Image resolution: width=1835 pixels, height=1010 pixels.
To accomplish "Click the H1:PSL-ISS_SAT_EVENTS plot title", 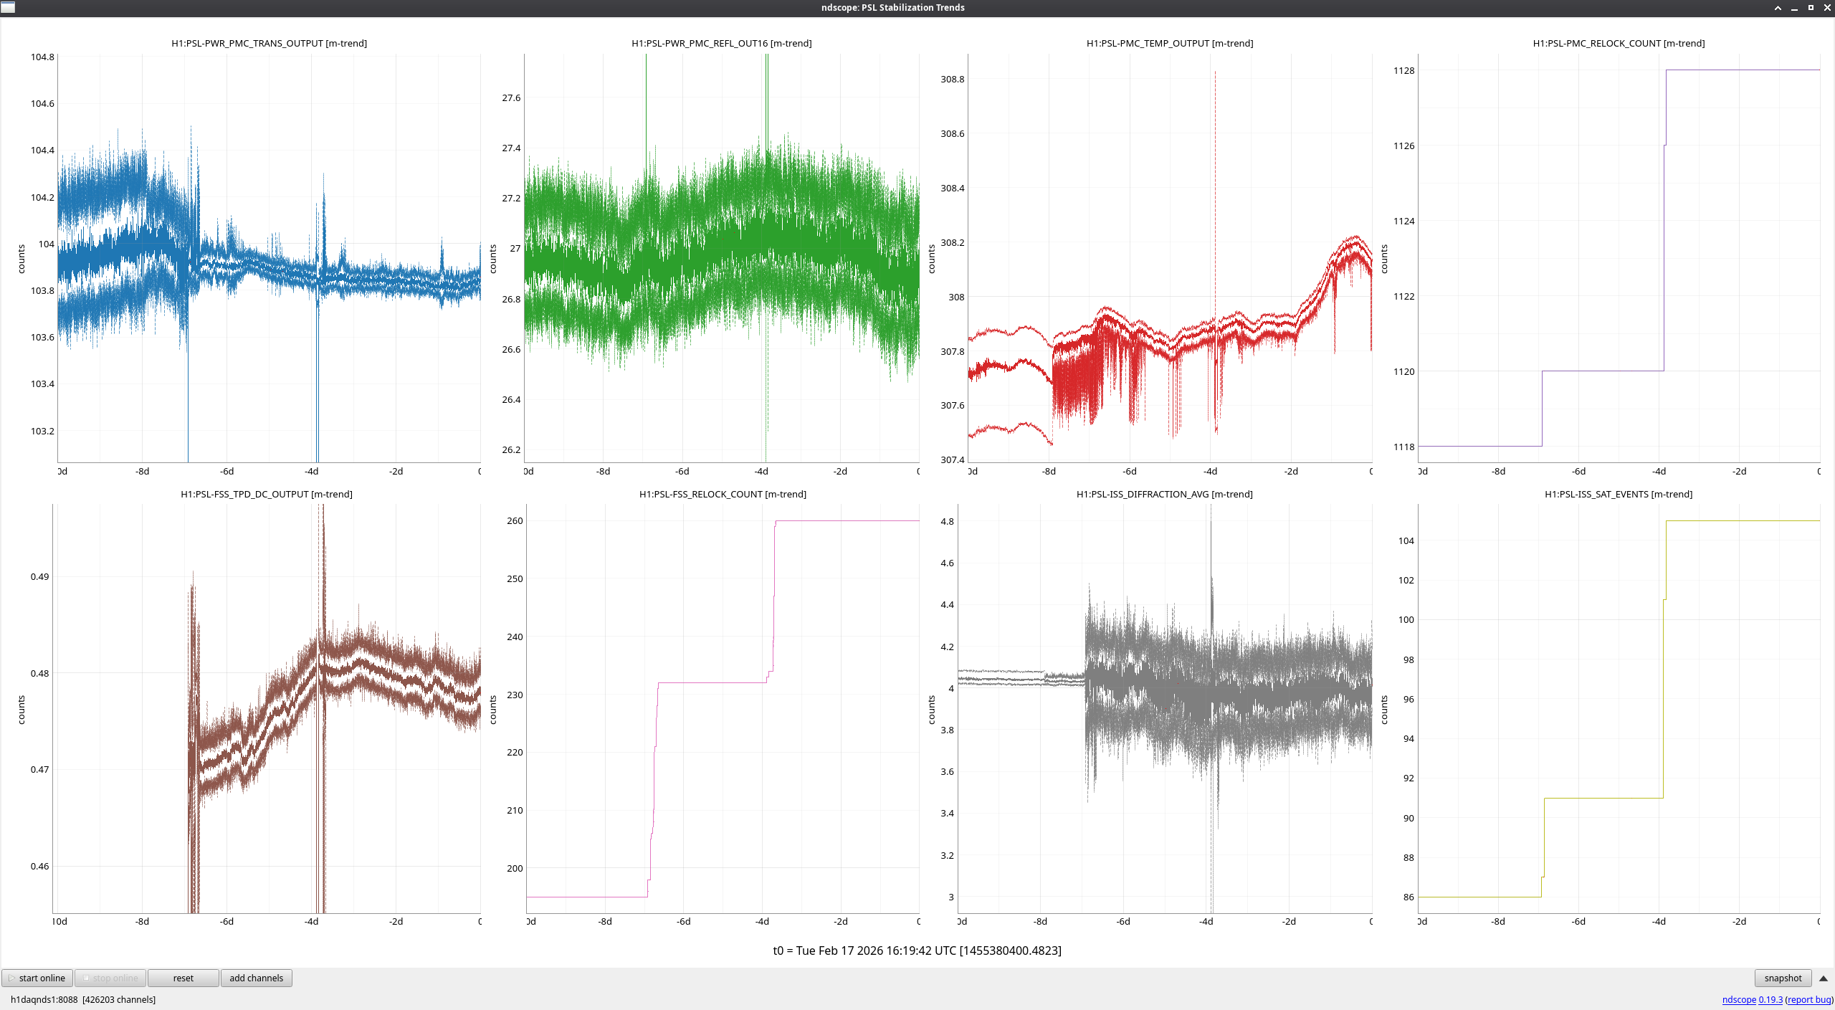I will (1619, 495).
